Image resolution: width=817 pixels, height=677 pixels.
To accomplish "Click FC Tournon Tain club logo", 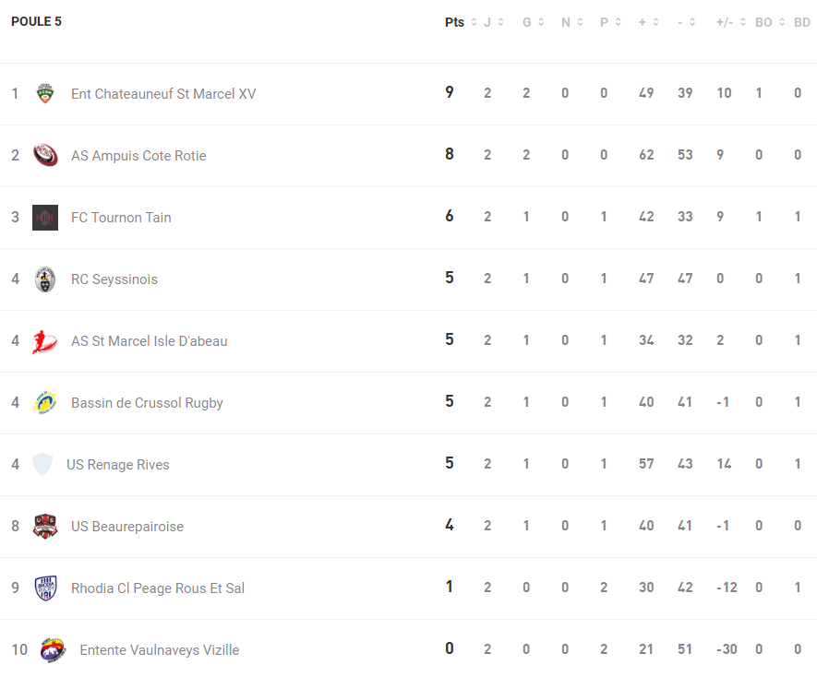I will click(x=45, y=218).
